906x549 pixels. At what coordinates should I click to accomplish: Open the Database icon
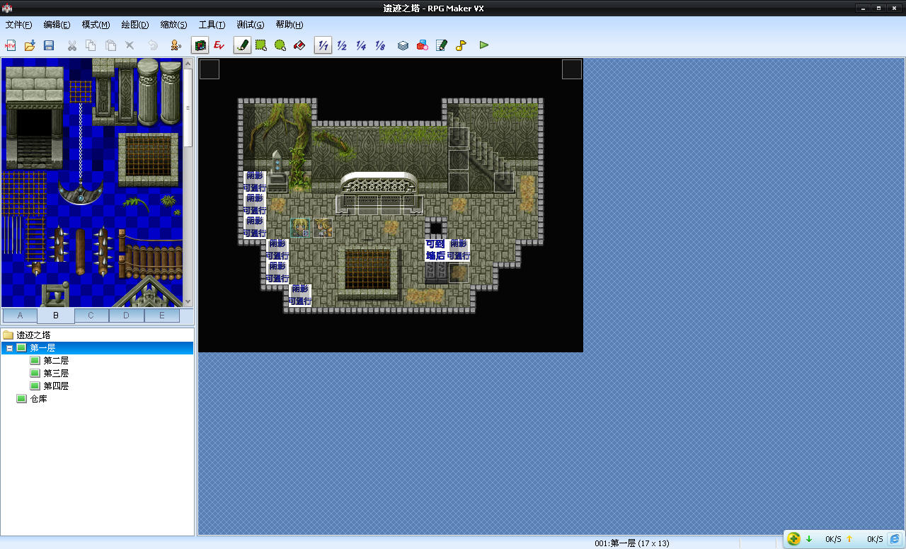click(403, 45)
